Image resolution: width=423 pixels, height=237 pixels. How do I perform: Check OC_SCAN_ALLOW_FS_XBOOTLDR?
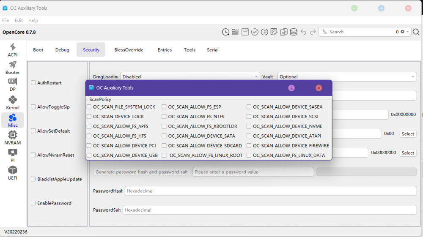pos(164,126)
